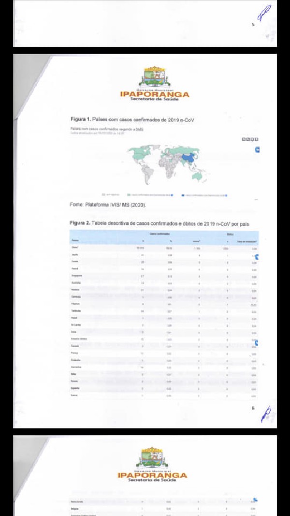Click page number 6 at the page bottom

[x=253, y=408]
